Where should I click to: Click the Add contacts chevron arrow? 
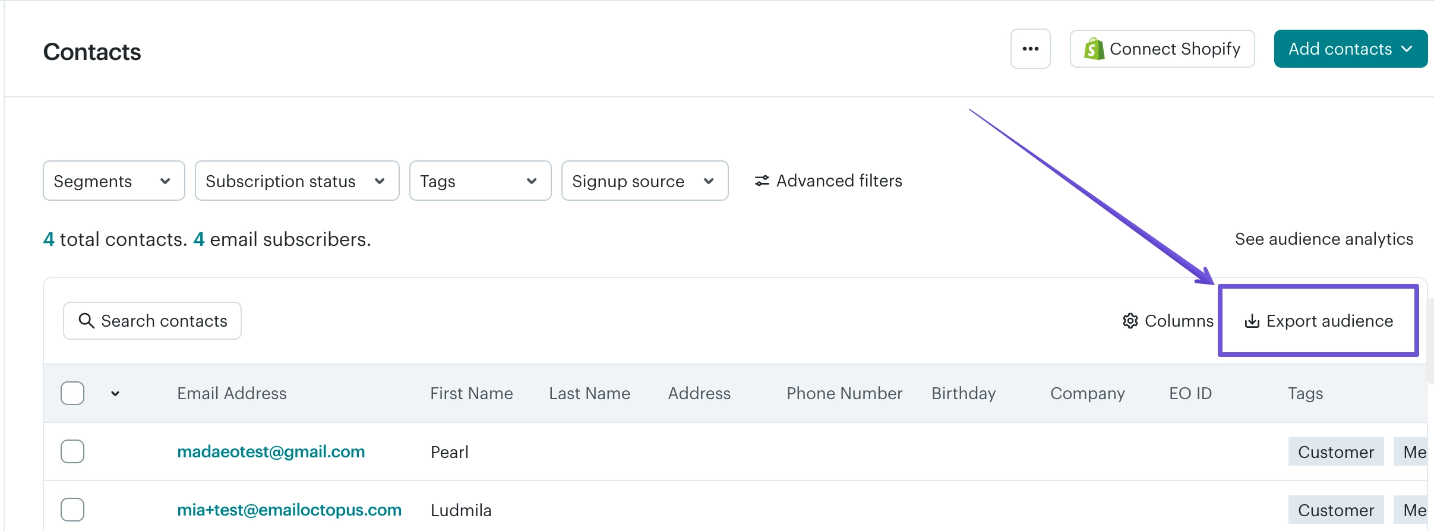1407,49
